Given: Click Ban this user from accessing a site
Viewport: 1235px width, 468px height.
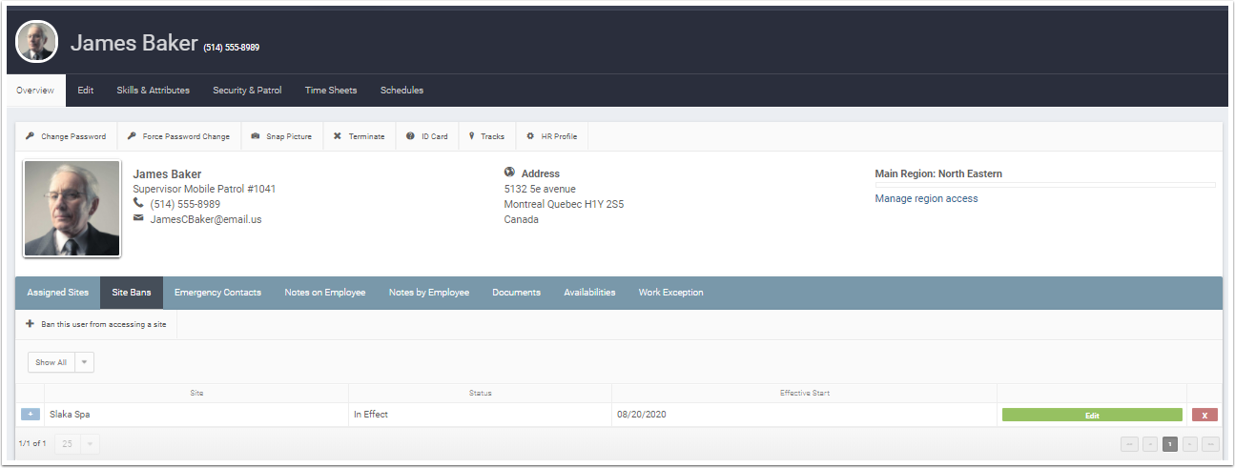Looking at the screenshot, I should [x=96, y=324].
